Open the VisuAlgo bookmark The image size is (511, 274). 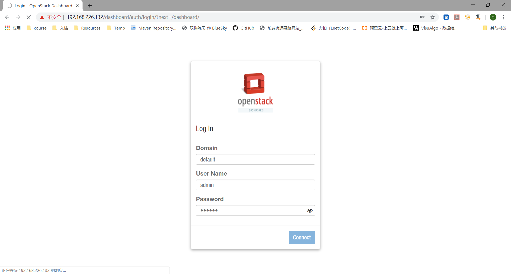tap(435, 28)
